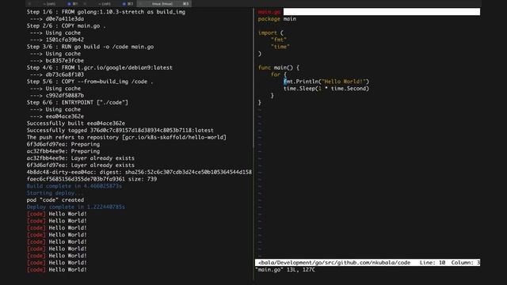Click the image hash db73c6a8f103
Screen dimensions: 507x285
[x=65, y=74]
